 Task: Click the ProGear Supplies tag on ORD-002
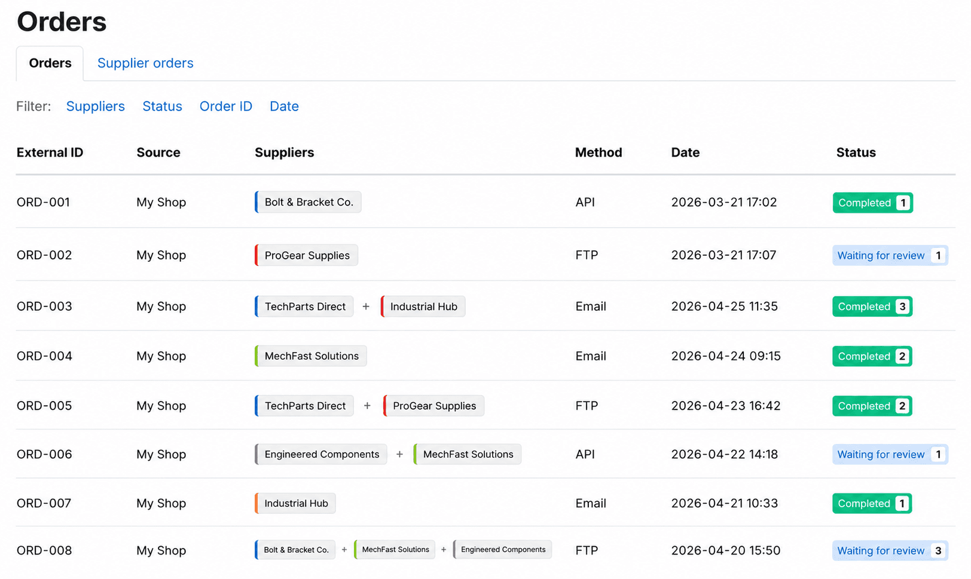coord(306,255)
